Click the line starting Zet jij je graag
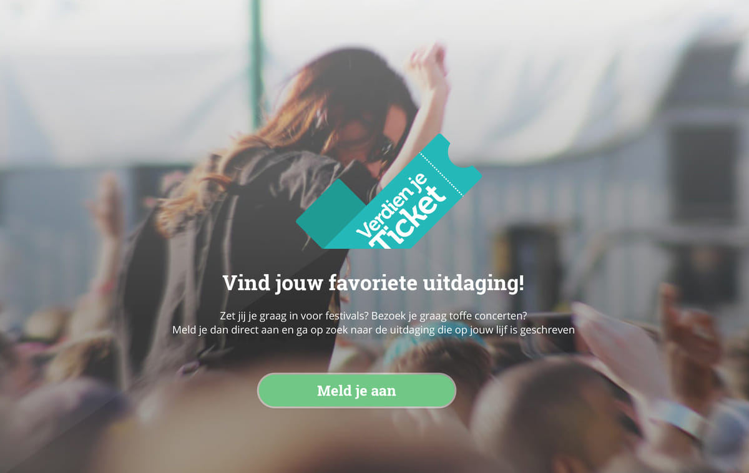This screenshot has height=473, width=749. click(373, 315)
